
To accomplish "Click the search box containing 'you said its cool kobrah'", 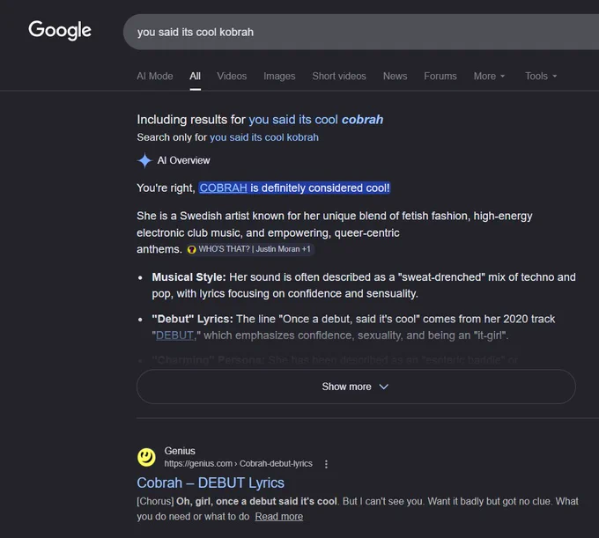I will (361, 32).
